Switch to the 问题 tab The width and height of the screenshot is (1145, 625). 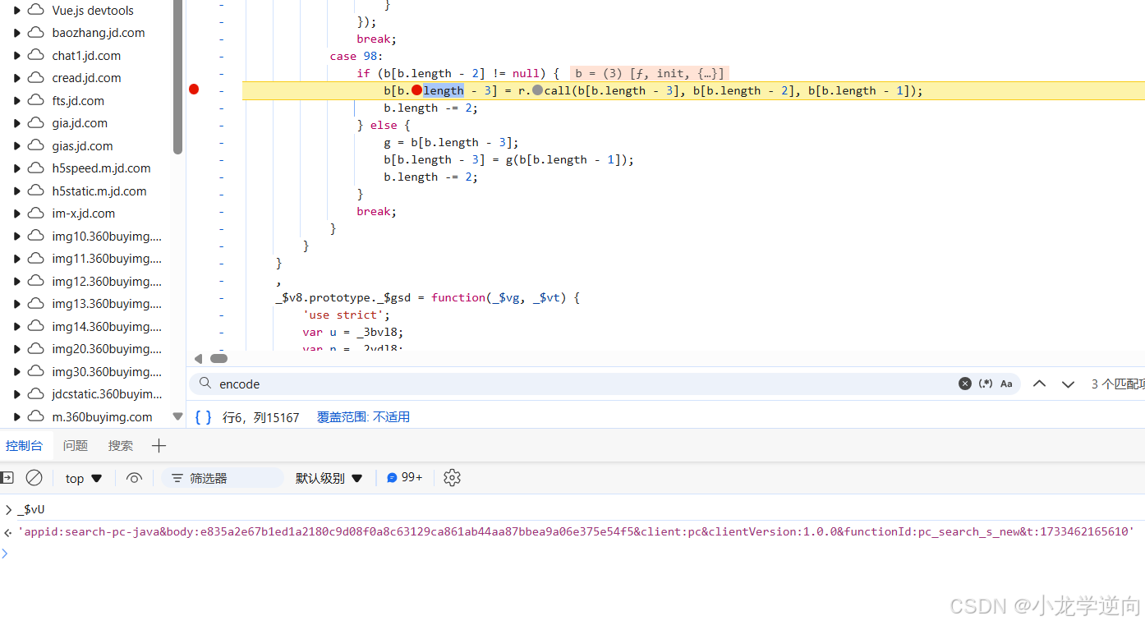click(x=75, y=444)
